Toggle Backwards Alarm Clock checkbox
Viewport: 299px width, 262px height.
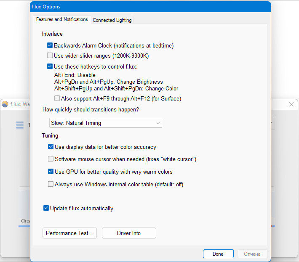[50, 45]
